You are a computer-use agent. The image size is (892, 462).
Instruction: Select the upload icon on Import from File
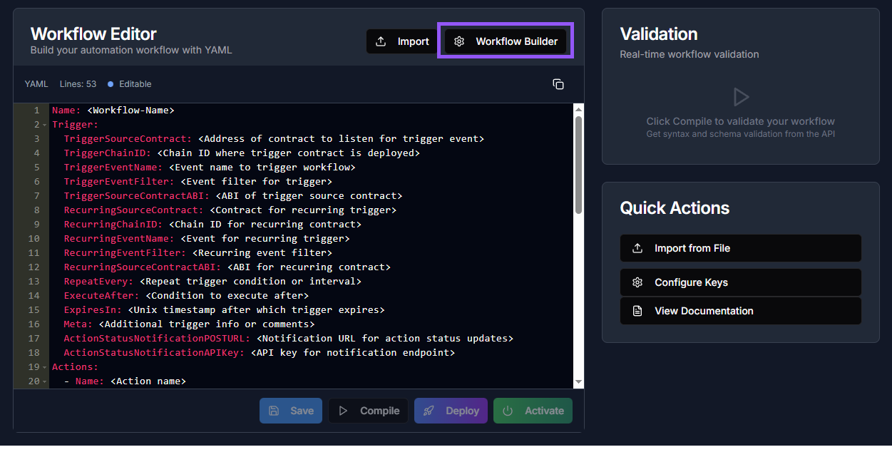637,248
